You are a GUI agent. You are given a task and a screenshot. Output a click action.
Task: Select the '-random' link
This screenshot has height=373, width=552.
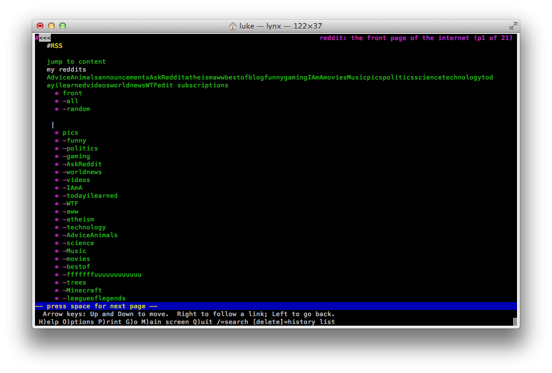pos(76,109)
